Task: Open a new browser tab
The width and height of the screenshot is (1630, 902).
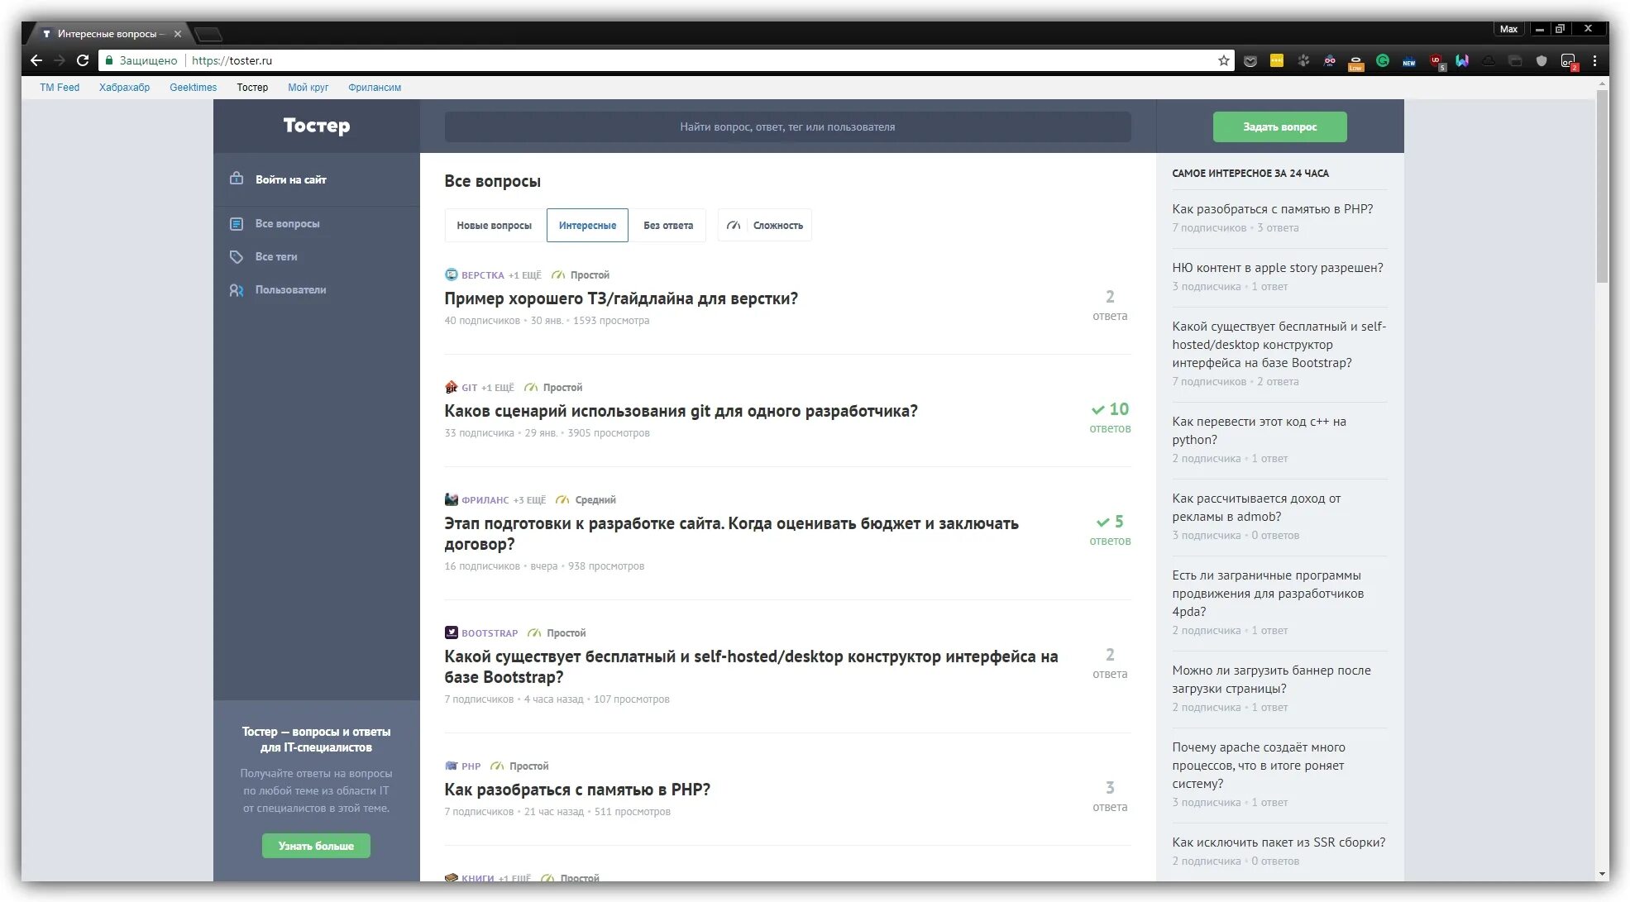Action: 208,35
